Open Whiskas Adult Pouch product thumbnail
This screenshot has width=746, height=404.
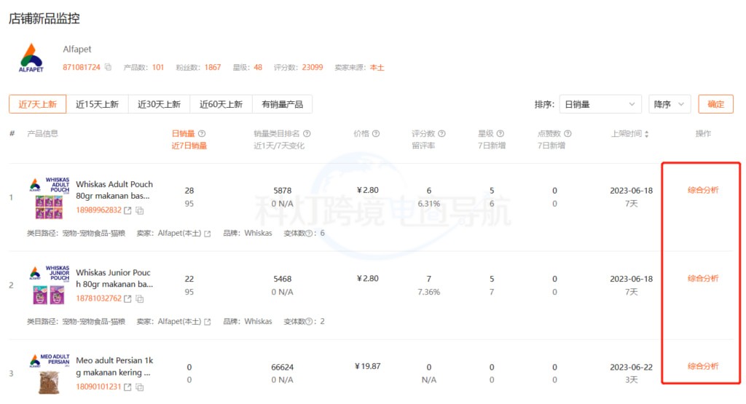pos(49,198)
